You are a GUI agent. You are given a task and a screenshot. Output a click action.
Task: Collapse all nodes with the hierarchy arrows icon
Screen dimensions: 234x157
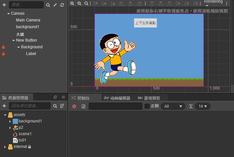coord(55,5)
